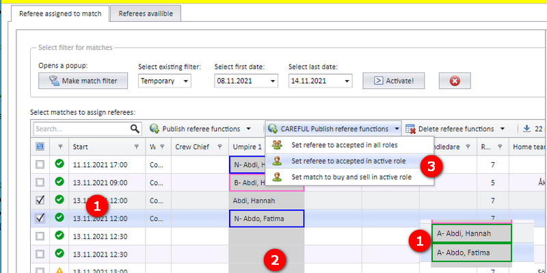The width and height of the screenshot is (547, 273).
Task: Click green status icon of 11.11.2021 17:00
Action: pyautogui.click(x=59, y=164)
